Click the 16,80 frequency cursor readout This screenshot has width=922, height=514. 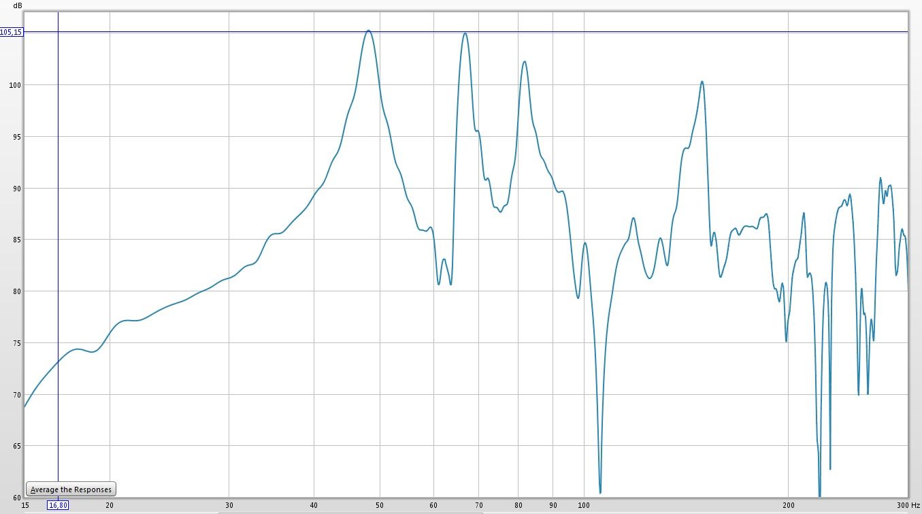[x=58, y=505]
